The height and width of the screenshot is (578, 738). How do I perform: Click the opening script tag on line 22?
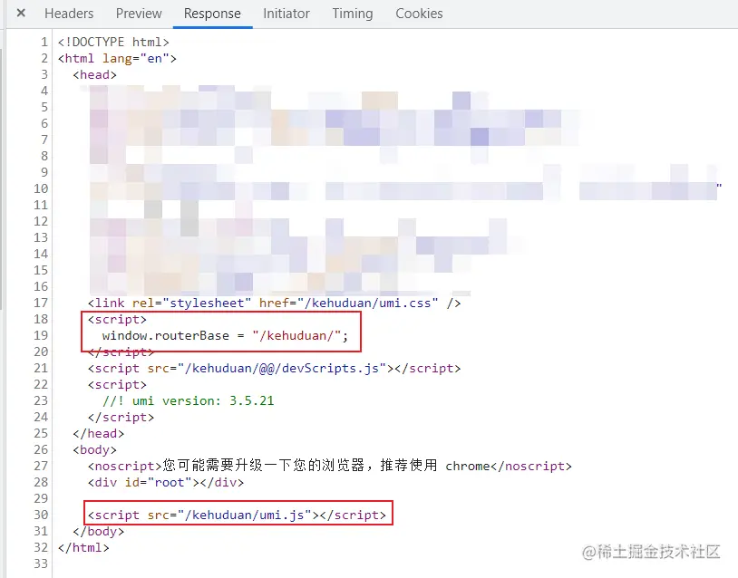117,385
